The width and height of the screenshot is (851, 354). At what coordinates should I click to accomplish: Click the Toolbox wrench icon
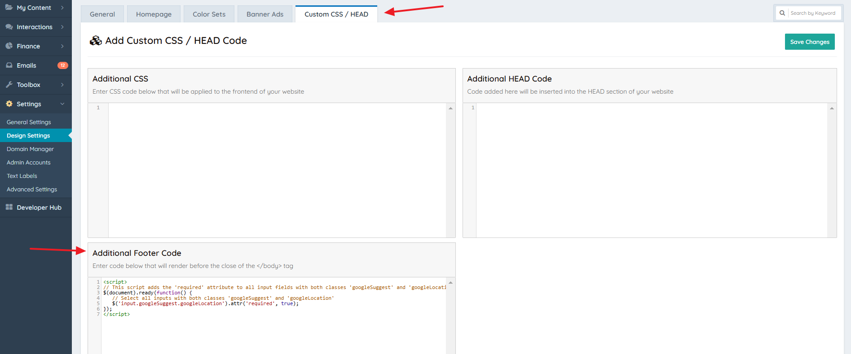(x=9, y=85)
